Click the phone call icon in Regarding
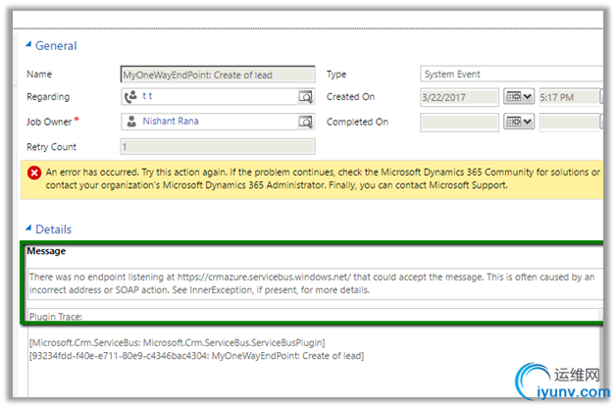The image size is (616, 408). (130, 96)
